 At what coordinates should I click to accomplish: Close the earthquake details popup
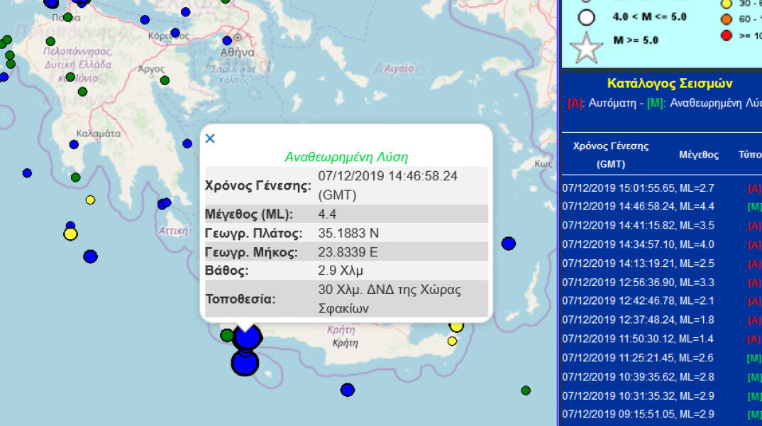click(210, 138)
